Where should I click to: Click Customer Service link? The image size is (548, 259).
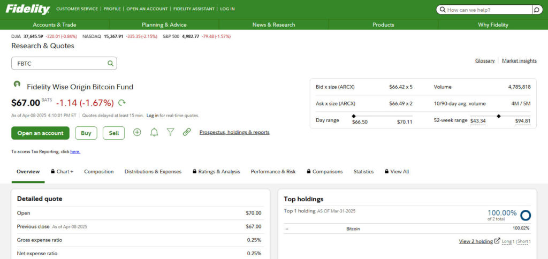[x=77, y=9]
